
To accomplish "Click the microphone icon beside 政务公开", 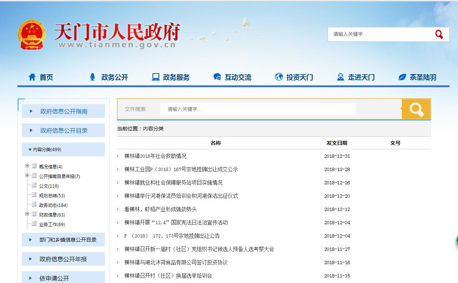I will 92,77.
